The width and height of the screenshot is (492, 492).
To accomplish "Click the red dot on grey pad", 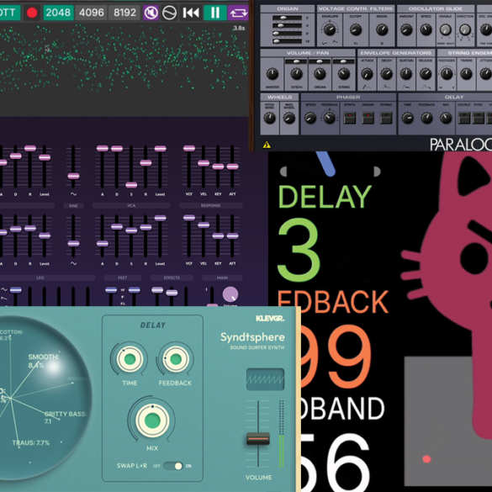I will click(x=426, y=459).
